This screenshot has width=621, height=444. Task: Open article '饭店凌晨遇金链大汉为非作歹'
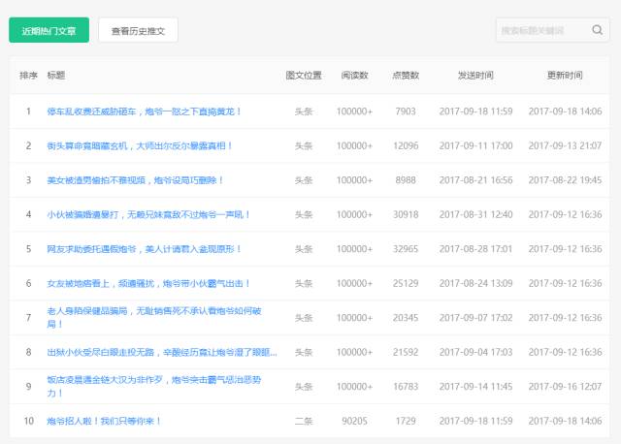(x=154, y=386)
